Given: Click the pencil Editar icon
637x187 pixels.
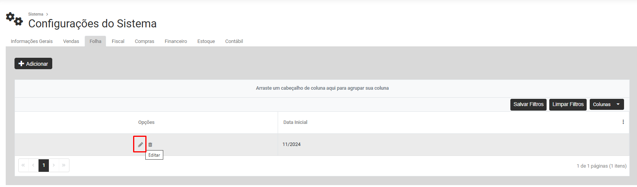Looking at the screenshot, I should [x=140, y=144].
